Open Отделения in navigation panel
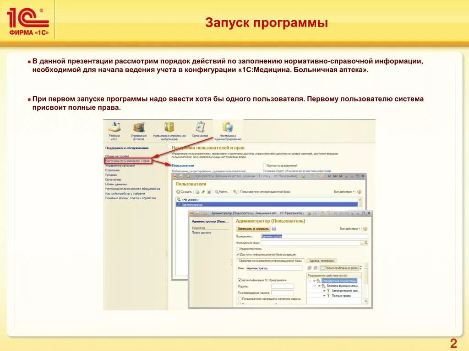The height and width of the screenshot is (351, 469). [x=112, y=170]
